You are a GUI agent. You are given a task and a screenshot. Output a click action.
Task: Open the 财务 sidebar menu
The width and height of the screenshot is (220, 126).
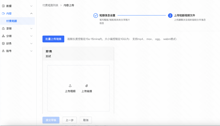point(17,44)
